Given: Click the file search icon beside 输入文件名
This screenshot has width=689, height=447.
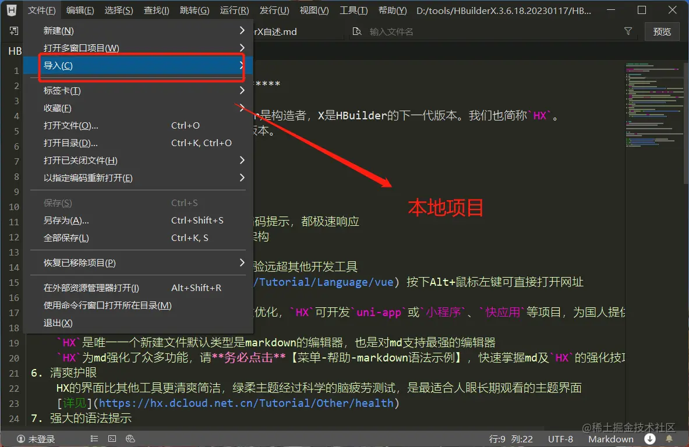Looking at the screenshot, I should pos(357,31).
